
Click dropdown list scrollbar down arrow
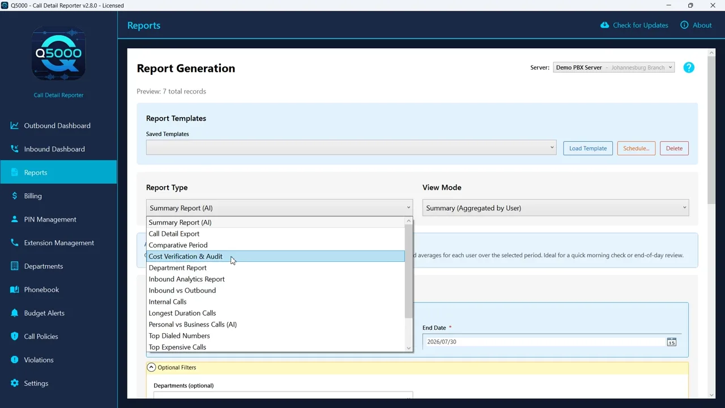coord(408,347)
